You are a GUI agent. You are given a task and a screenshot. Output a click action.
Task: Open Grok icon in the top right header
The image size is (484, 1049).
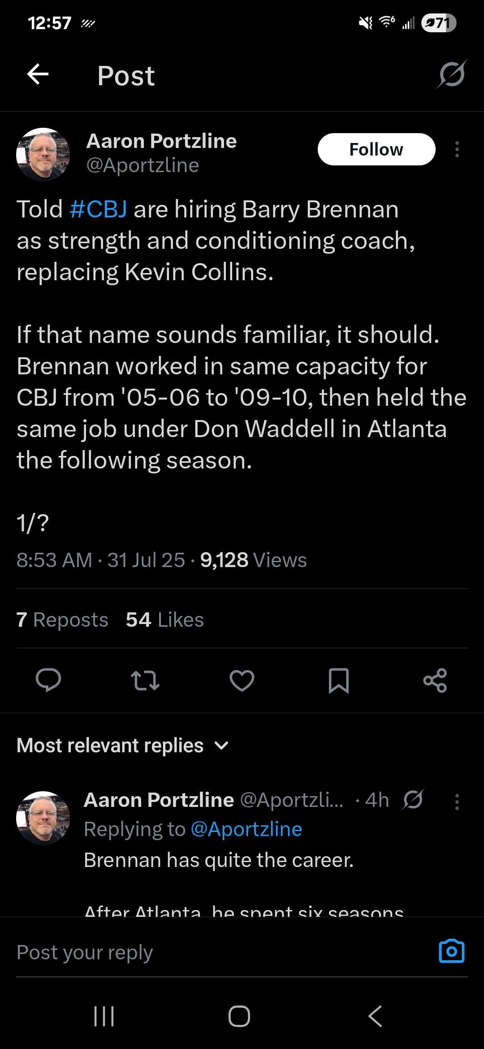coord(452,74)
